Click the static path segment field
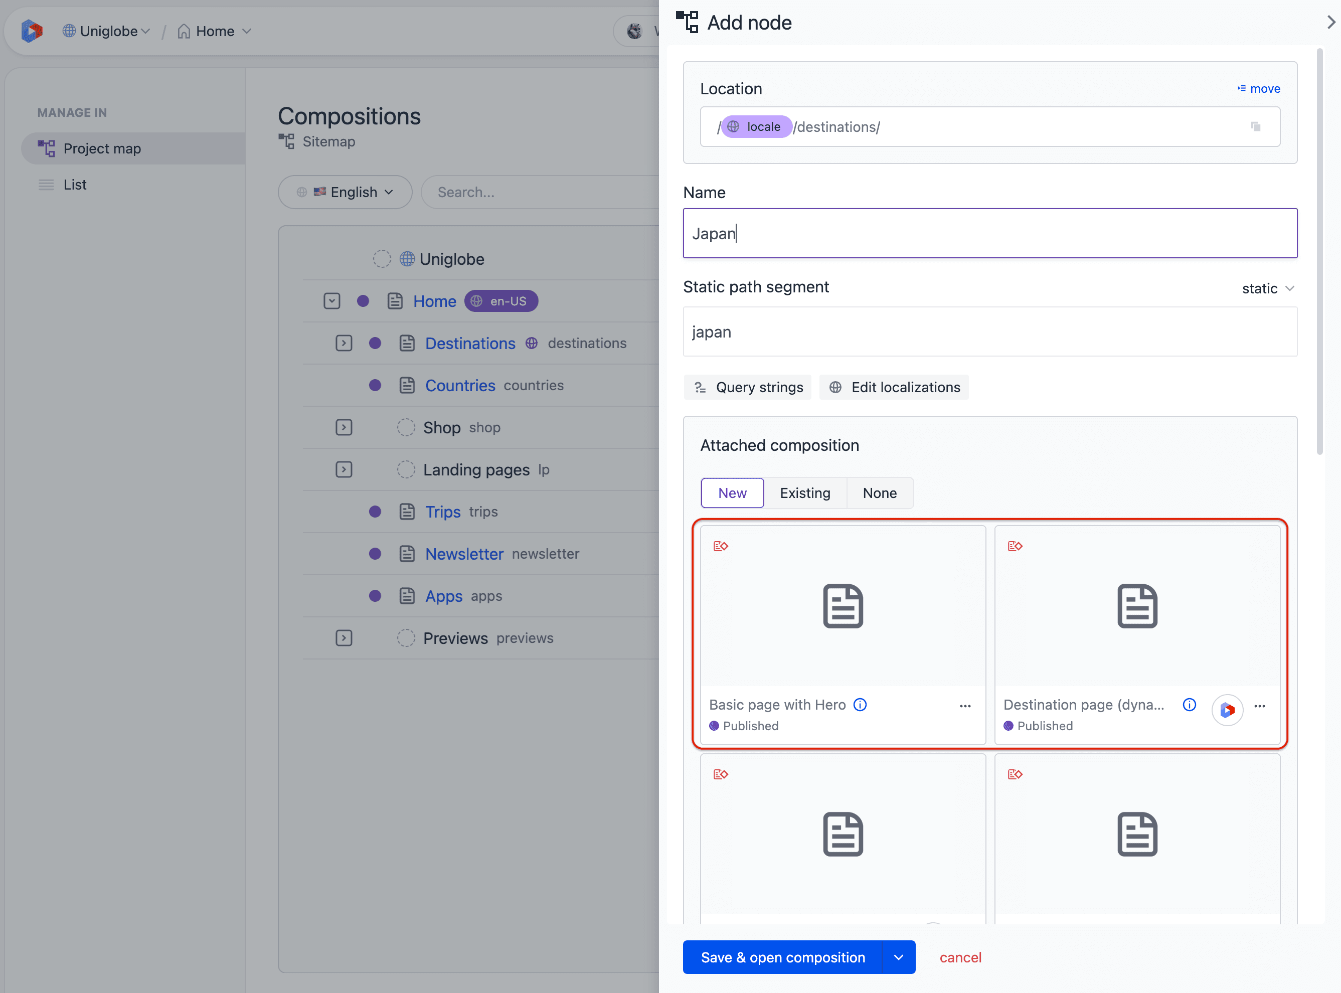Screen dimensions: 1341x993 990,332
